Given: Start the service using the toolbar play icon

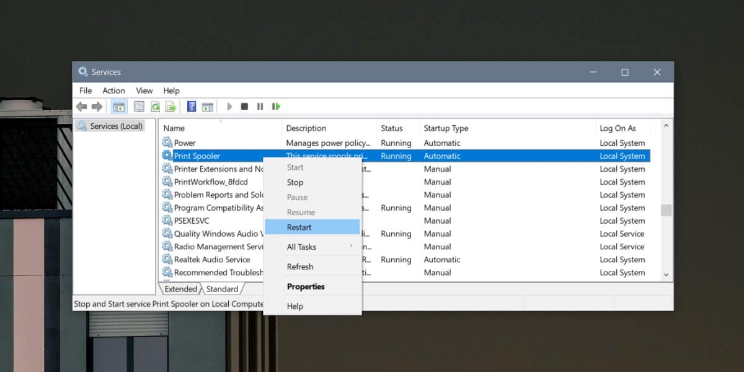Looking at the screenshot, I should coord(229,106).
